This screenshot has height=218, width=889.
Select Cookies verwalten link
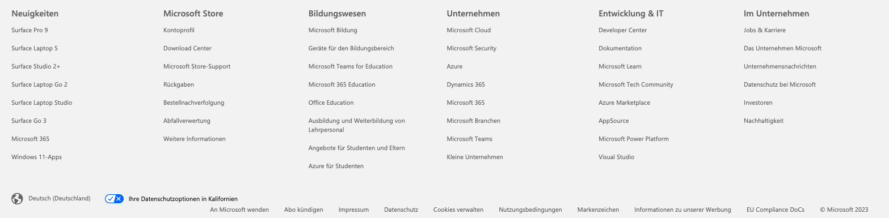click(458, 210)
